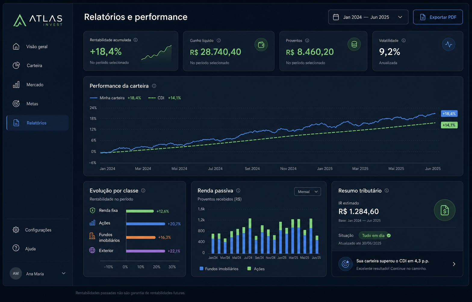Open the CDI insight via its arrow chevron
The height and width of the screenshot is (302, 472).
[x=454, y=264]
